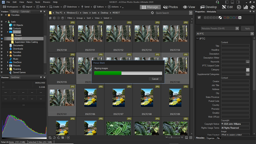Open the 365 mode icon
This screenshot has width=256, height=144.
[239, 7]
